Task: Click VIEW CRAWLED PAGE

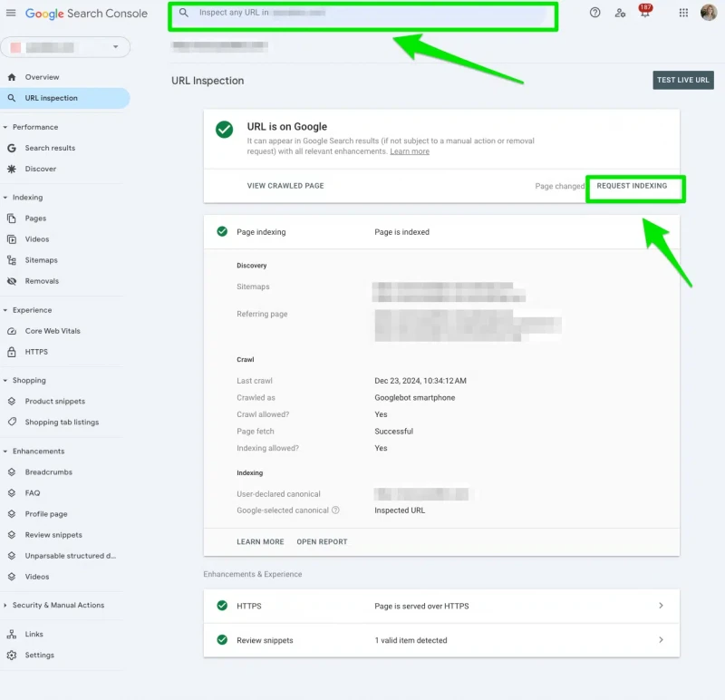Action: 285,186
